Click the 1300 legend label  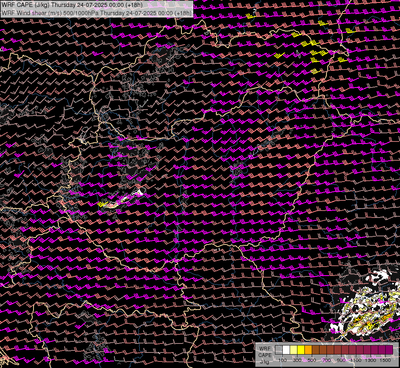point(371,360)
